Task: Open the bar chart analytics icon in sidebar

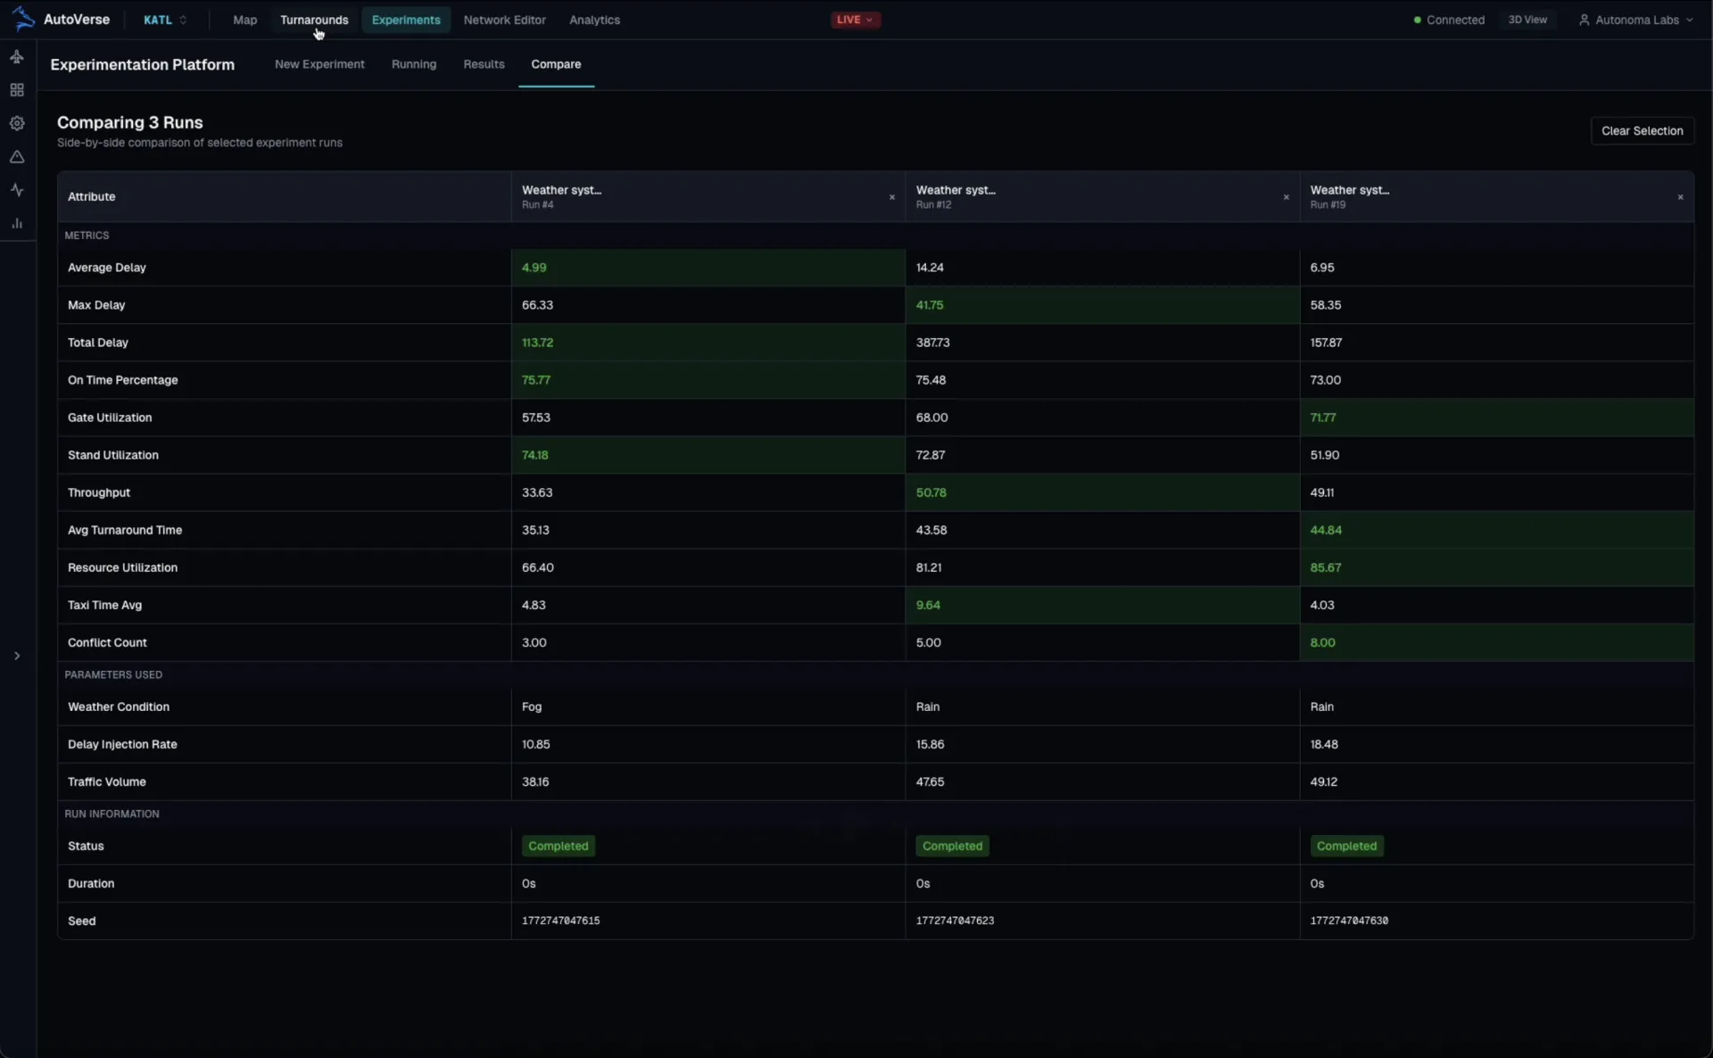Action: [17, 223]
